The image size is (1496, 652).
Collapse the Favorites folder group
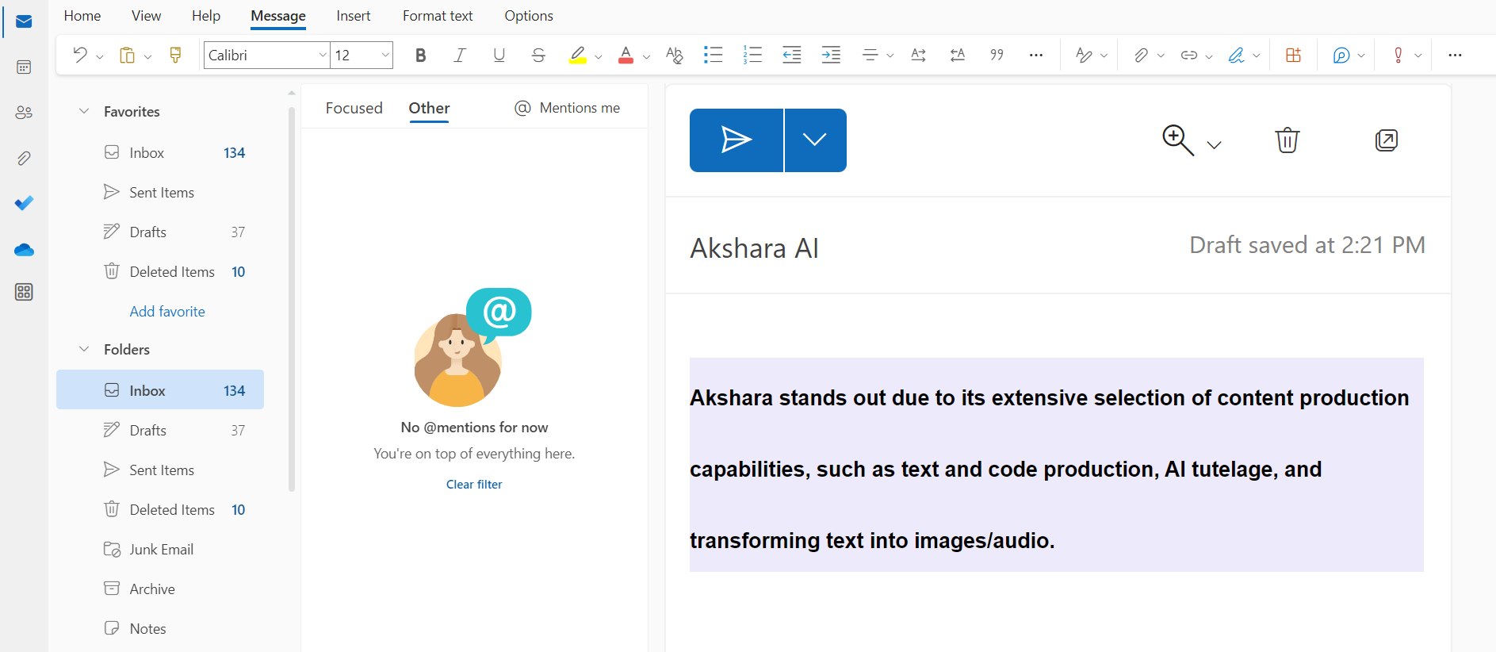pyautogui.click(x=84, y=112)
